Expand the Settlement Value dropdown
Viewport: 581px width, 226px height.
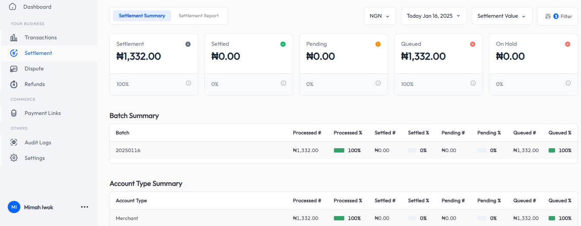(x=501, y=16)
